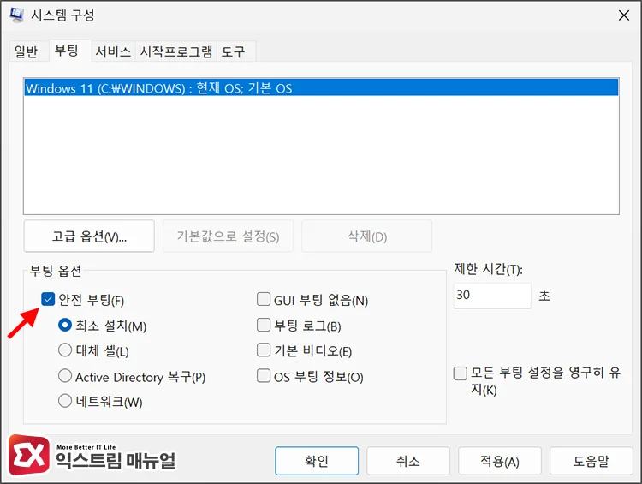The image size is (642, 484).
Task: Enable GUI 부팅 없음(N) checkbox
Action: [264, 299]
